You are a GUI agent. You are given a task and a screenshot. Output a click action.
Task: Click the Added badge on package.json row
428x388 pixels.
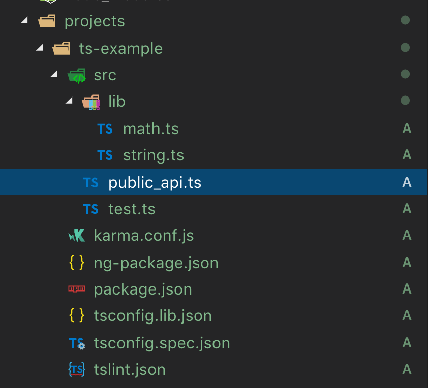click(x=407, y=289)
